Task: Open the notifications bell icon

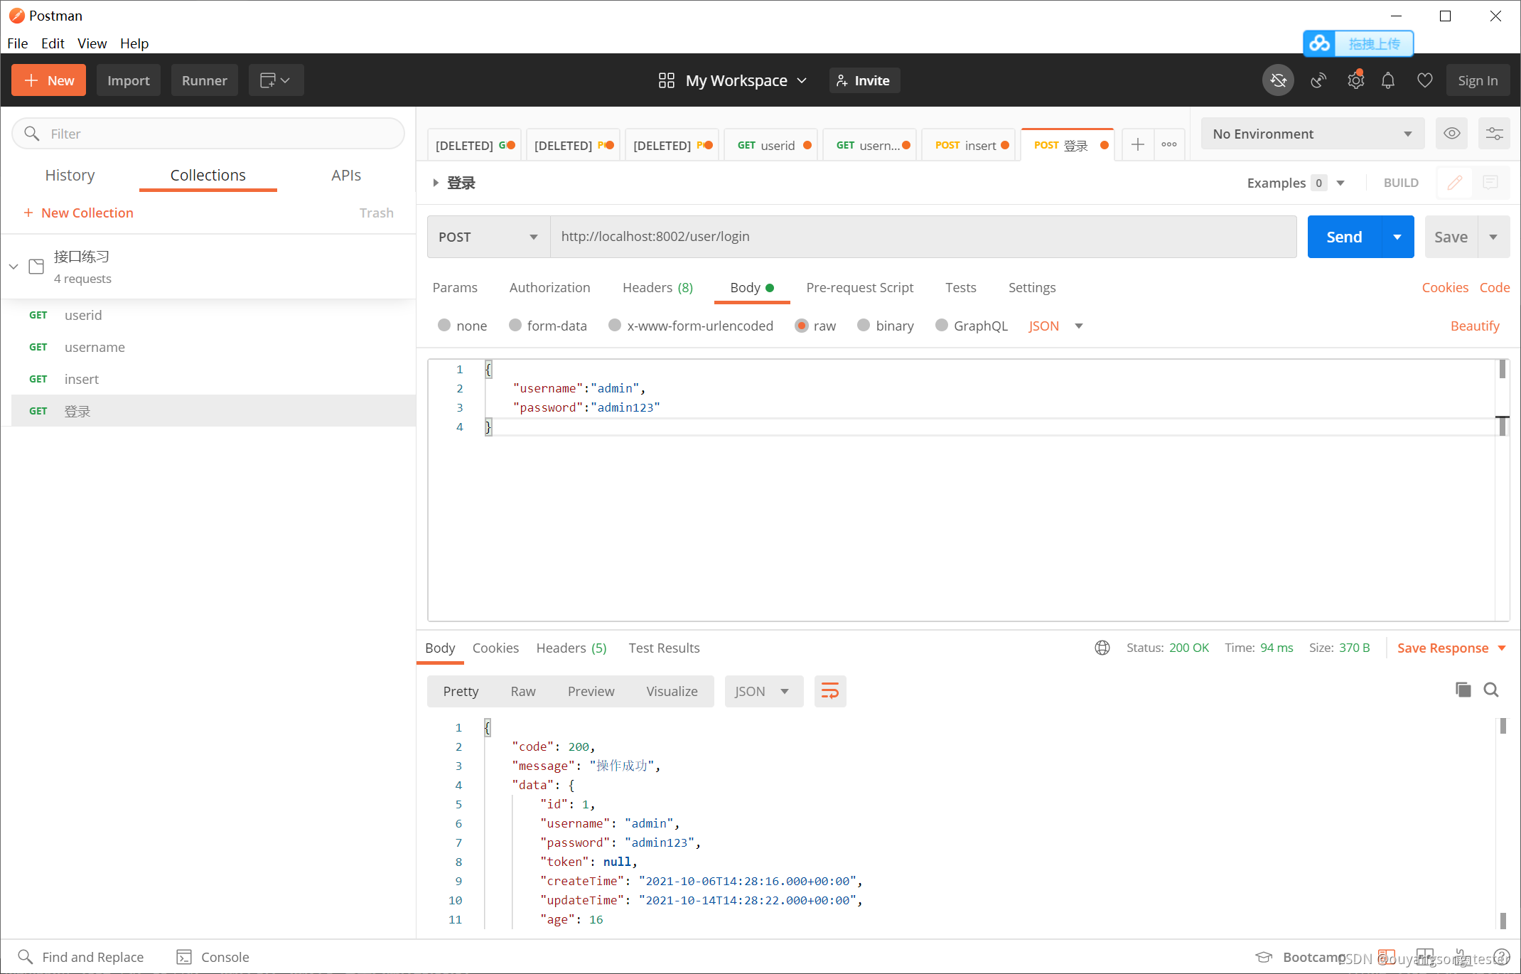Action: pos(1387,80)
